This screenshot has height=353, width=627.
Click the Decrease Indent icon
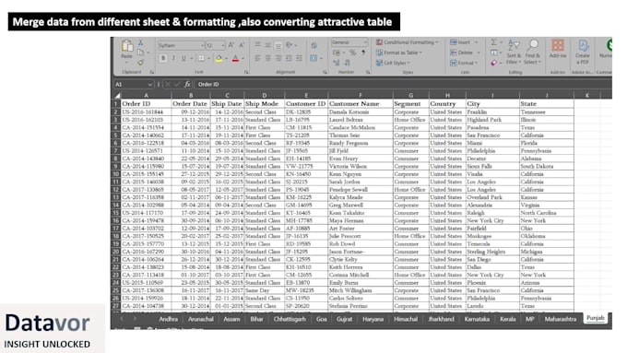(x=289, y=58)
